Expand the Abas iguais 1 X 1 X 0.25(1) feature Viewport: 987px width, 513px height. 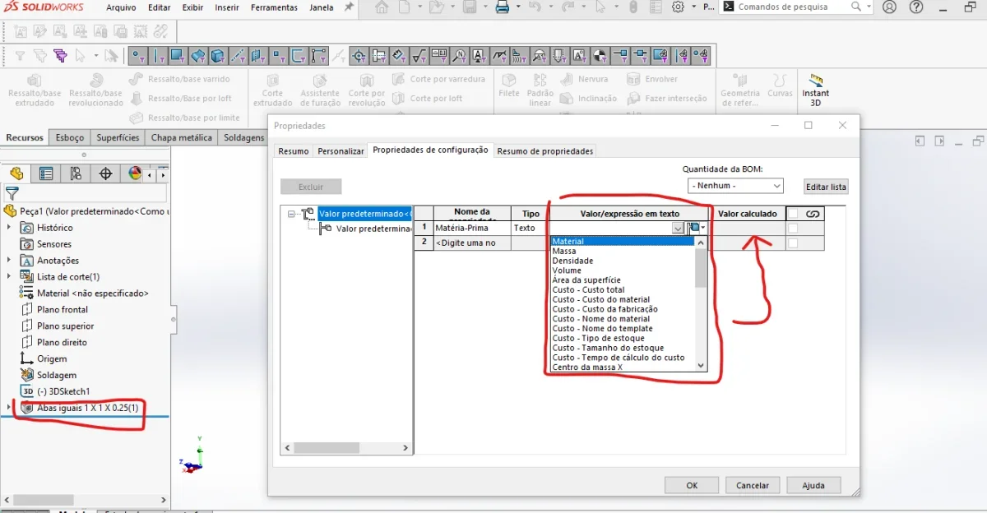pyautogui.click(x=9, y=408)
